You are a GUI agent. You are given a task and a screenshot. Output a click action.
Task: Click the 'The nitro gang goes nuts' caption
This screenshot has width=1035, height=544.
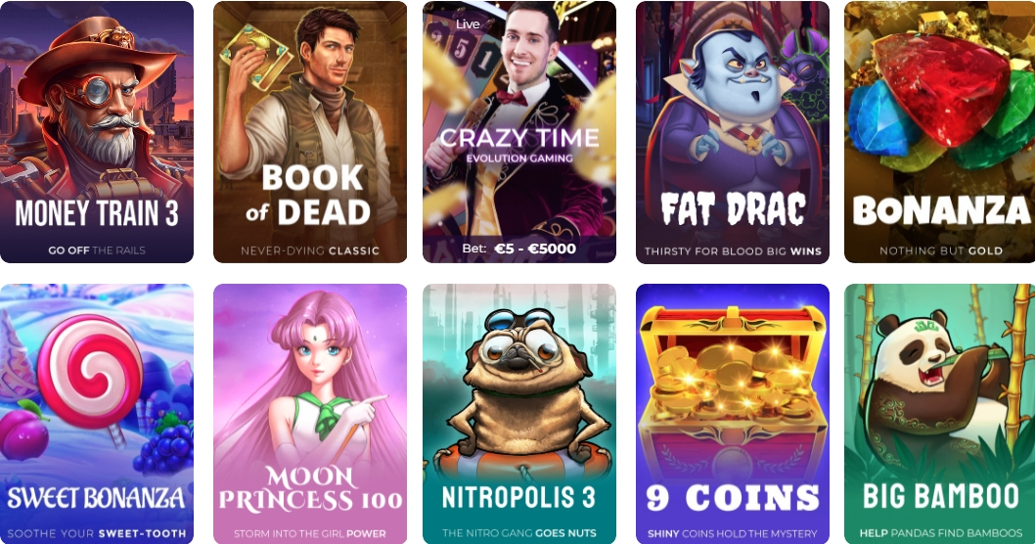point(519,533)
